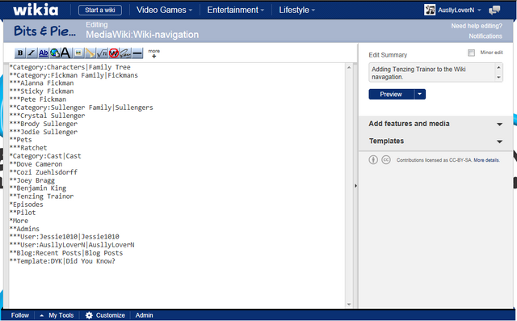Insert signature with timestamp icon

(x=126, y=53)
